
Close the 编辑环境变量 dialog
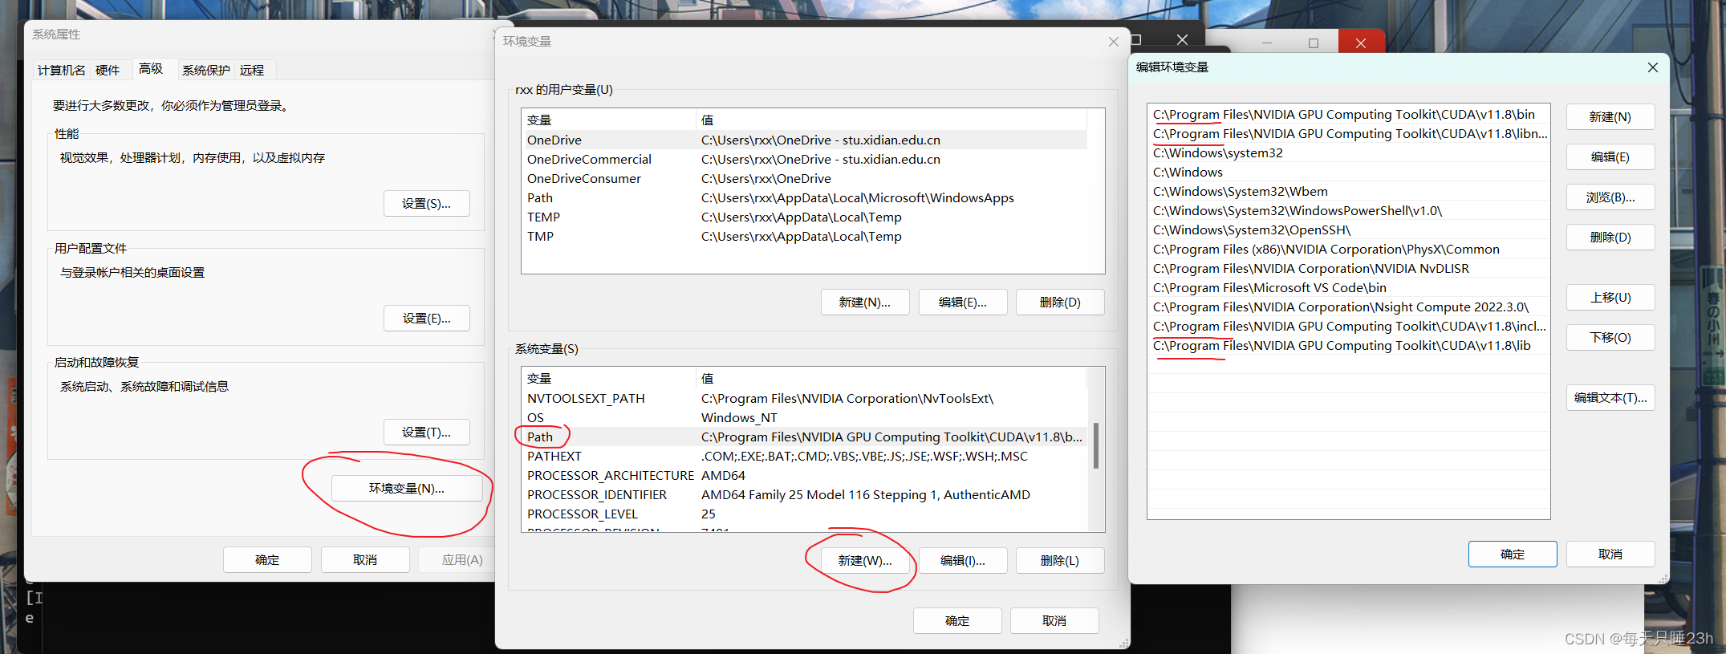(x=1653, y=67)
